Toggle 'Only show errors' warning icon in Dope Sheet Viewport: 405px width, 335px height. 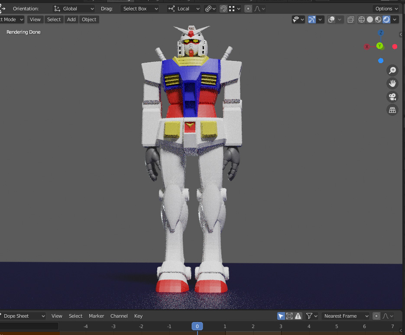pos(298,316)
